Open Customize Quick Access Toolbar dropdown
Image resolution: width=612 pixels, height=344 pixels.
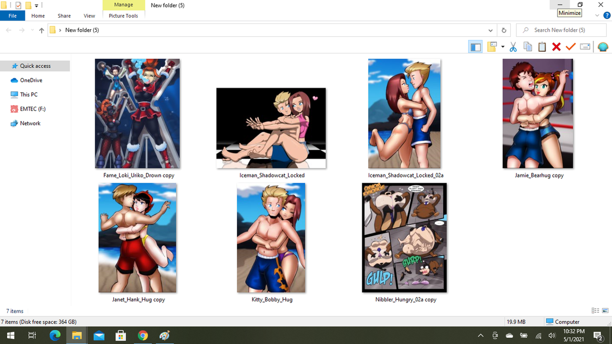(x=36, y=5)
